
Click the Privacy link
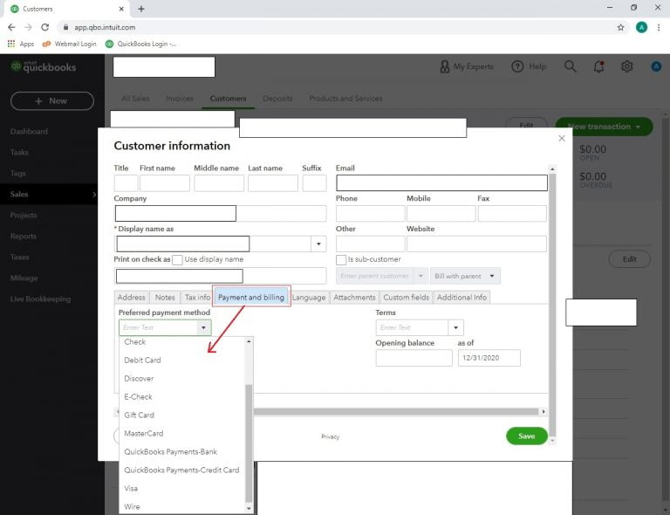(331, 436)
